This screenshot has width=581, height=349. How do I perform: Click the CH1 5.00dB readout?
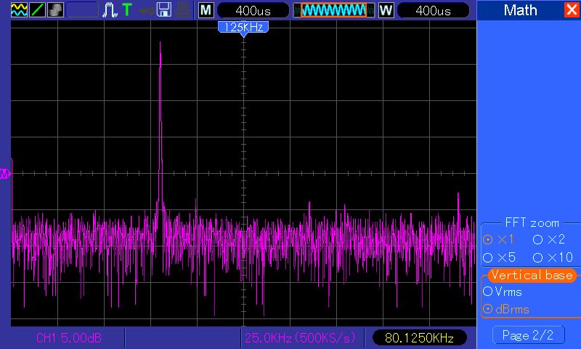pos(69,338)
